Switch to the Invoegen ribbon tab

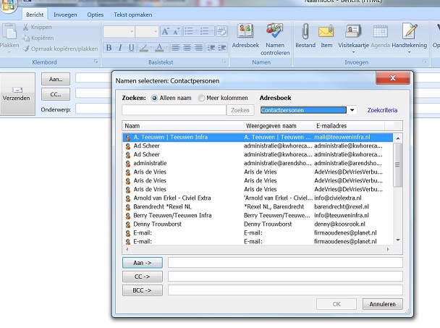65,14
